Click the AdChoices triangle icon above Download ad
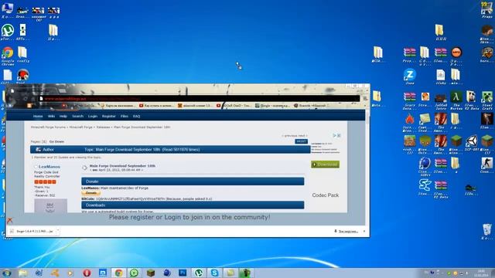 334,135
